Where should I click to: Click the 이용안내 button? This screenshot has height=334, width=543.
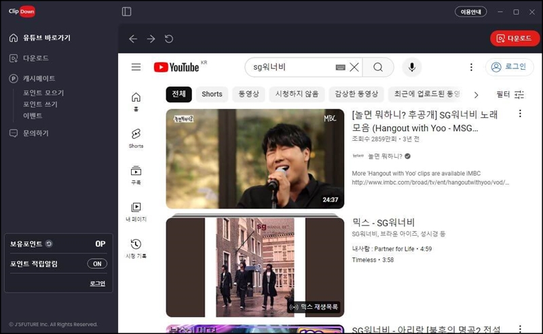tap(470, 12)
